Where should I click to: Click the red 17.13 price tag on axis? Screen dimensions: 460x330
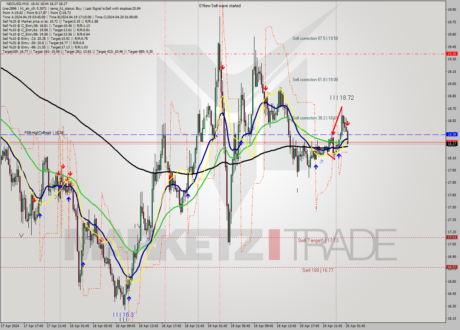[452, 237]
